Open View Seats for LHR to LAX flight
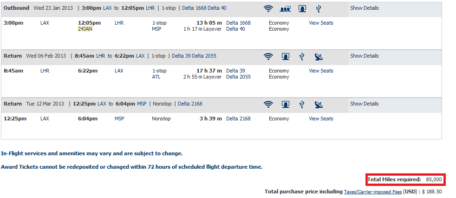The width and height of the screenshot is (456, 198). (321, 71)
